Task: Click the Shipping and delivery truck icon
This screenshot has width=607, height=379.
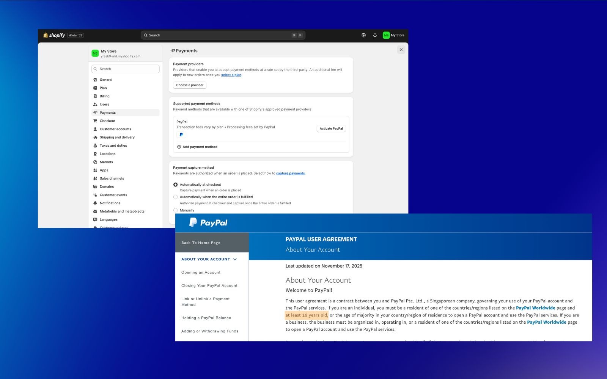Action: point(95,137)
